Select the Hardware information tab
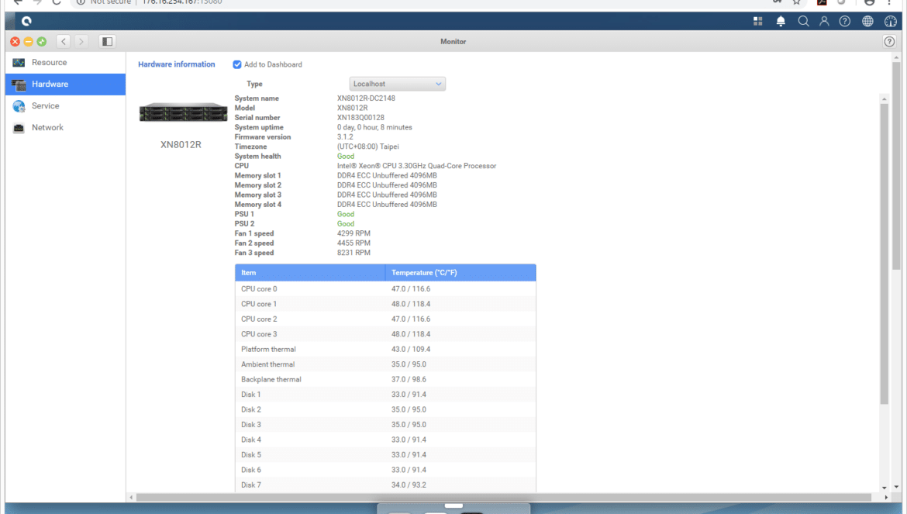The width and height of the screenshot is (907, 514). coord(177,65)
